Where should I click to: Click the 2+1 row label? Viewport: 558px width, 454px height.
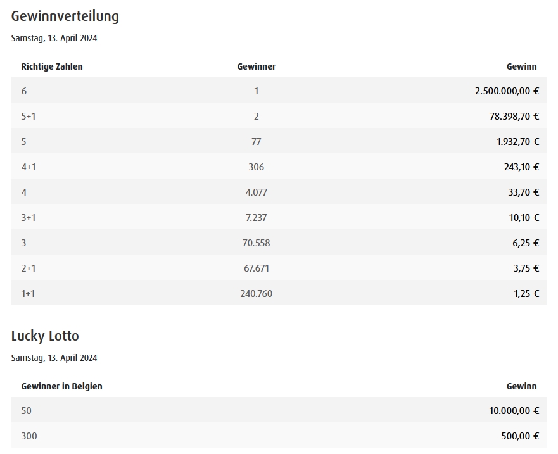pyautogui.click(x=29, y=268)
